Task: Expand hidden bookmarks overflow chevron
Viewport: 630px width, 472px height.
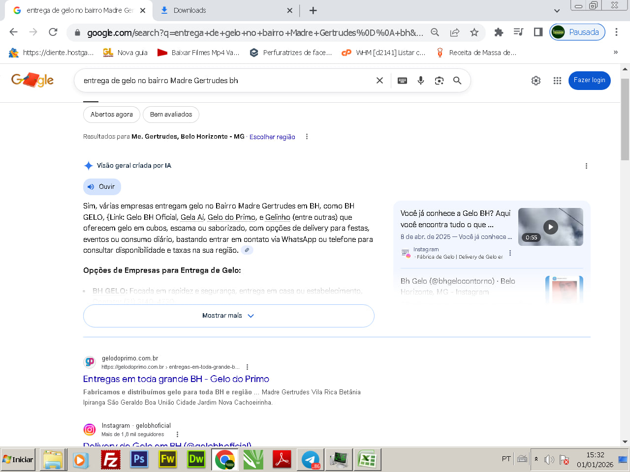Action: [x=615, y=53]
